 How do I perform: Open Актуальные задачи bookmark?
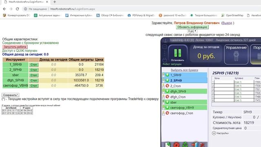(47, 16)
